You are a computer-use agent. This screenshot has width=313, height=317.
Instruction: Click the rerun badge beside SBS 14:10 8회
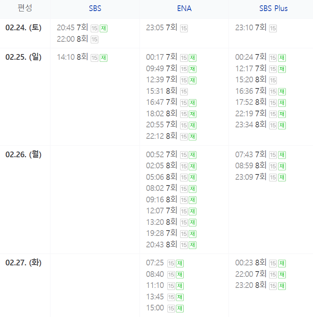tap(103, 58)
